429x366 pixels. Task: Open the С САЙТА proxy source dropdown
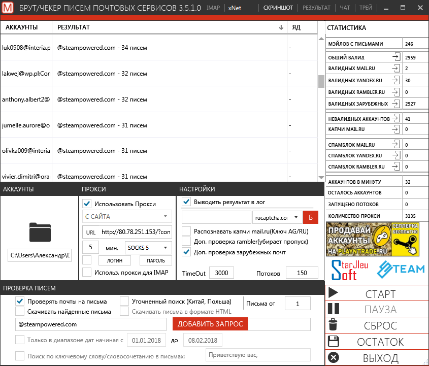[127, 217]
